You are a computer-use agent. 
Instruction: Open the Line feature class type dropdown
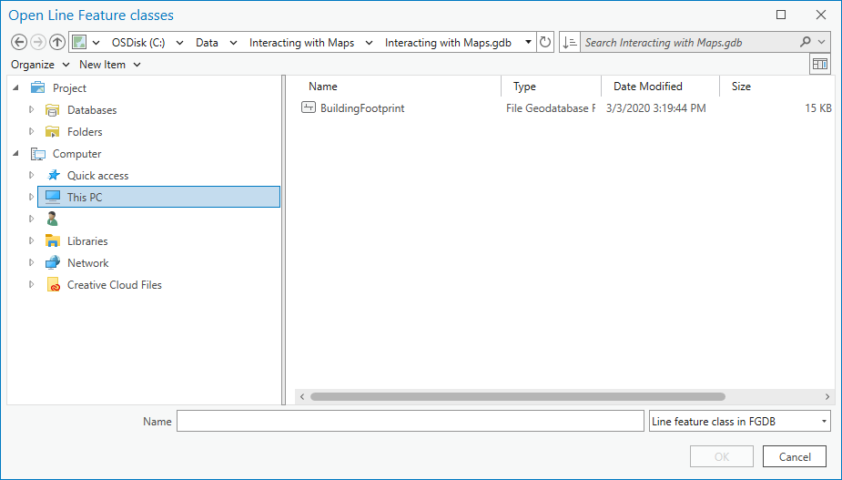click(x=739, y=421)
